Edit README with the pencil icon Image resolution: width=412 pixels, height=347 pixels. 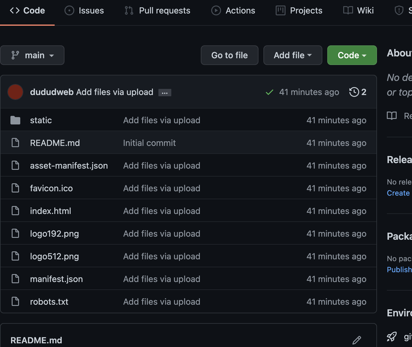tap(357, 340)
